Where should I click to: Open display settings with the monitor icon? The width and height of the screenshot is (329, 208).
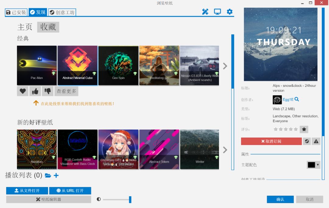click(217, 12)
